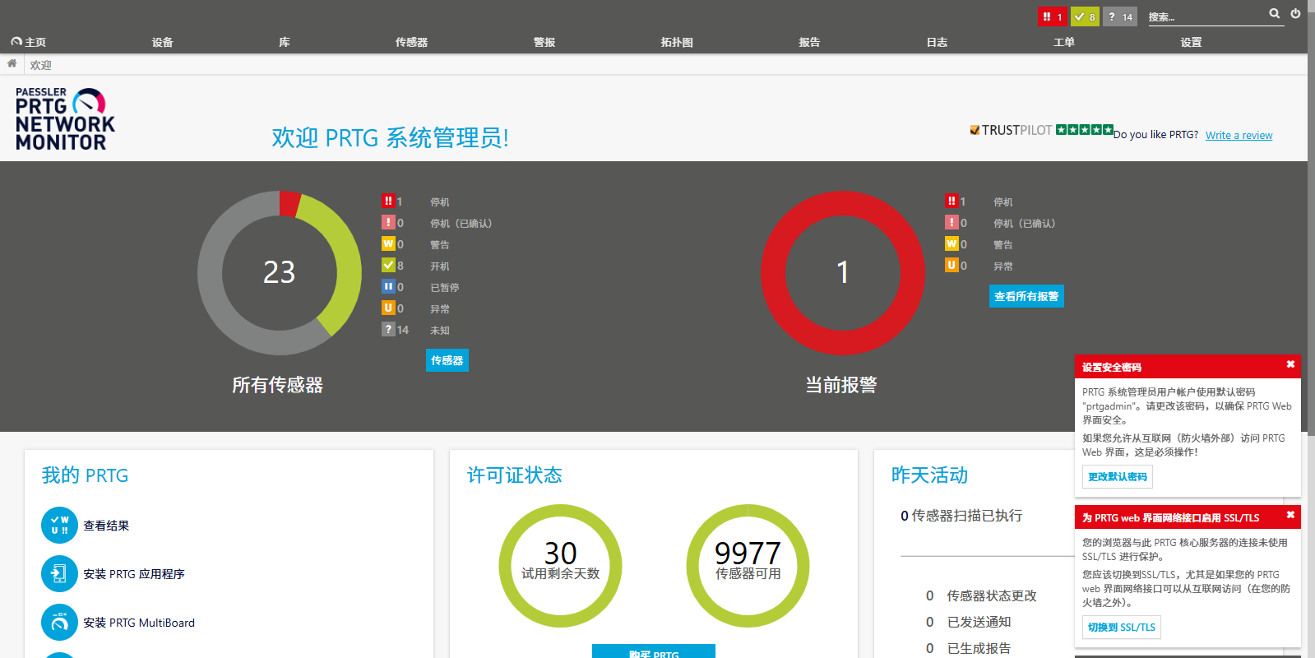Viewport: 1315px width, 658px height.
Task: Click the blue 传感器 button
Action: tap(447, 360)
